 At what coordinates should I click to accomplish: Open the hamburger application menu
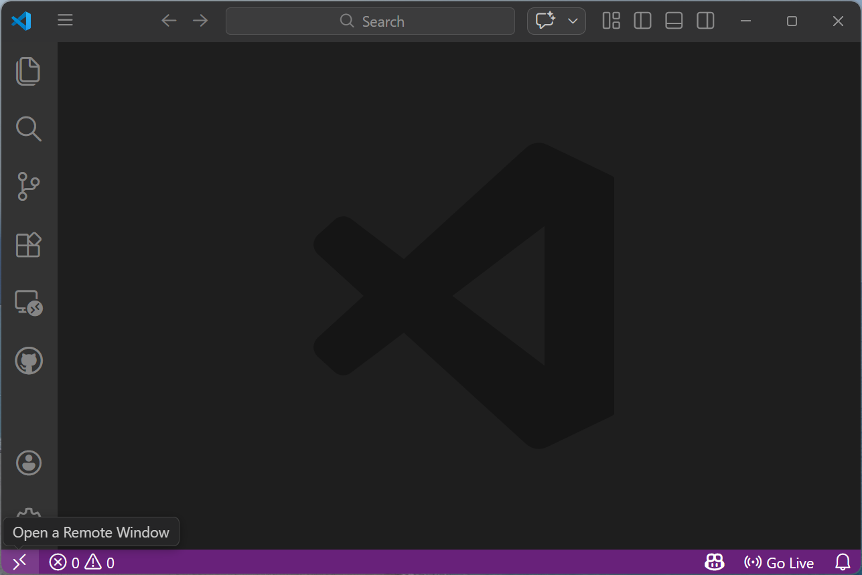pos(65,20)
